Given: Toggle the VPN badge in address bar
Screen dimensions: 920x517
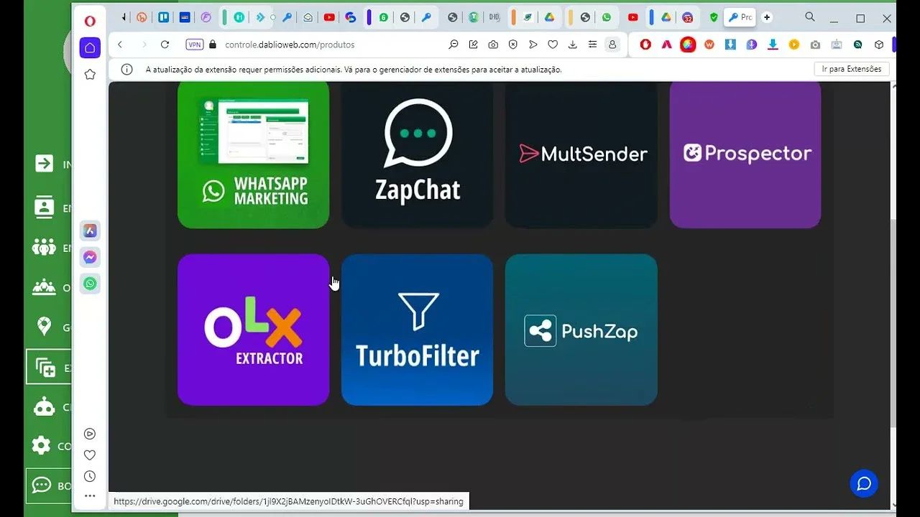Looking at the screenshot, I should coord(195,45).
